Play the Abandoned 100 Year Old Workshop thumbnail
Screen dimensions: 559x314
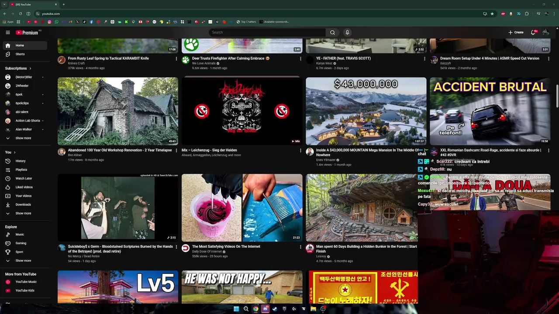(118, 111)
